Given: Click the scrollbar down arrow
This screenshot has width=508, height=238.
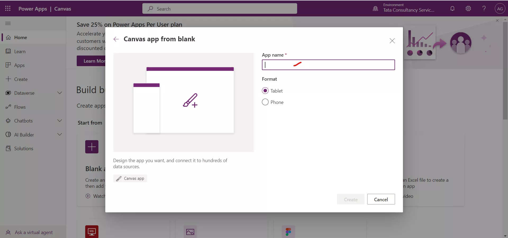Looking at the screenshot, I should tap(505, 236).
